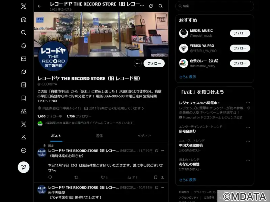The image size is (270, 202).
Task: Select the メディア tab
Action: [x=144, y=136]
